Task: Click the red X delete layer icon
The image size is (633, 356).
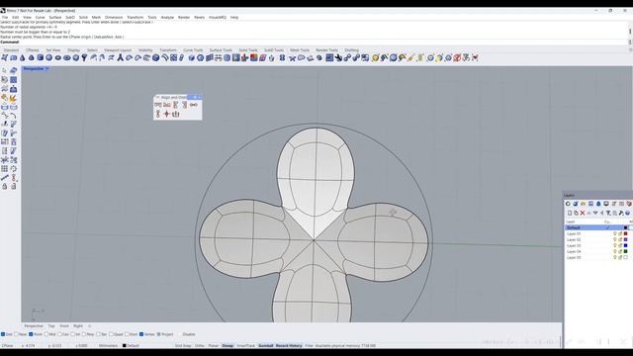Action: [x=583, y=213]
